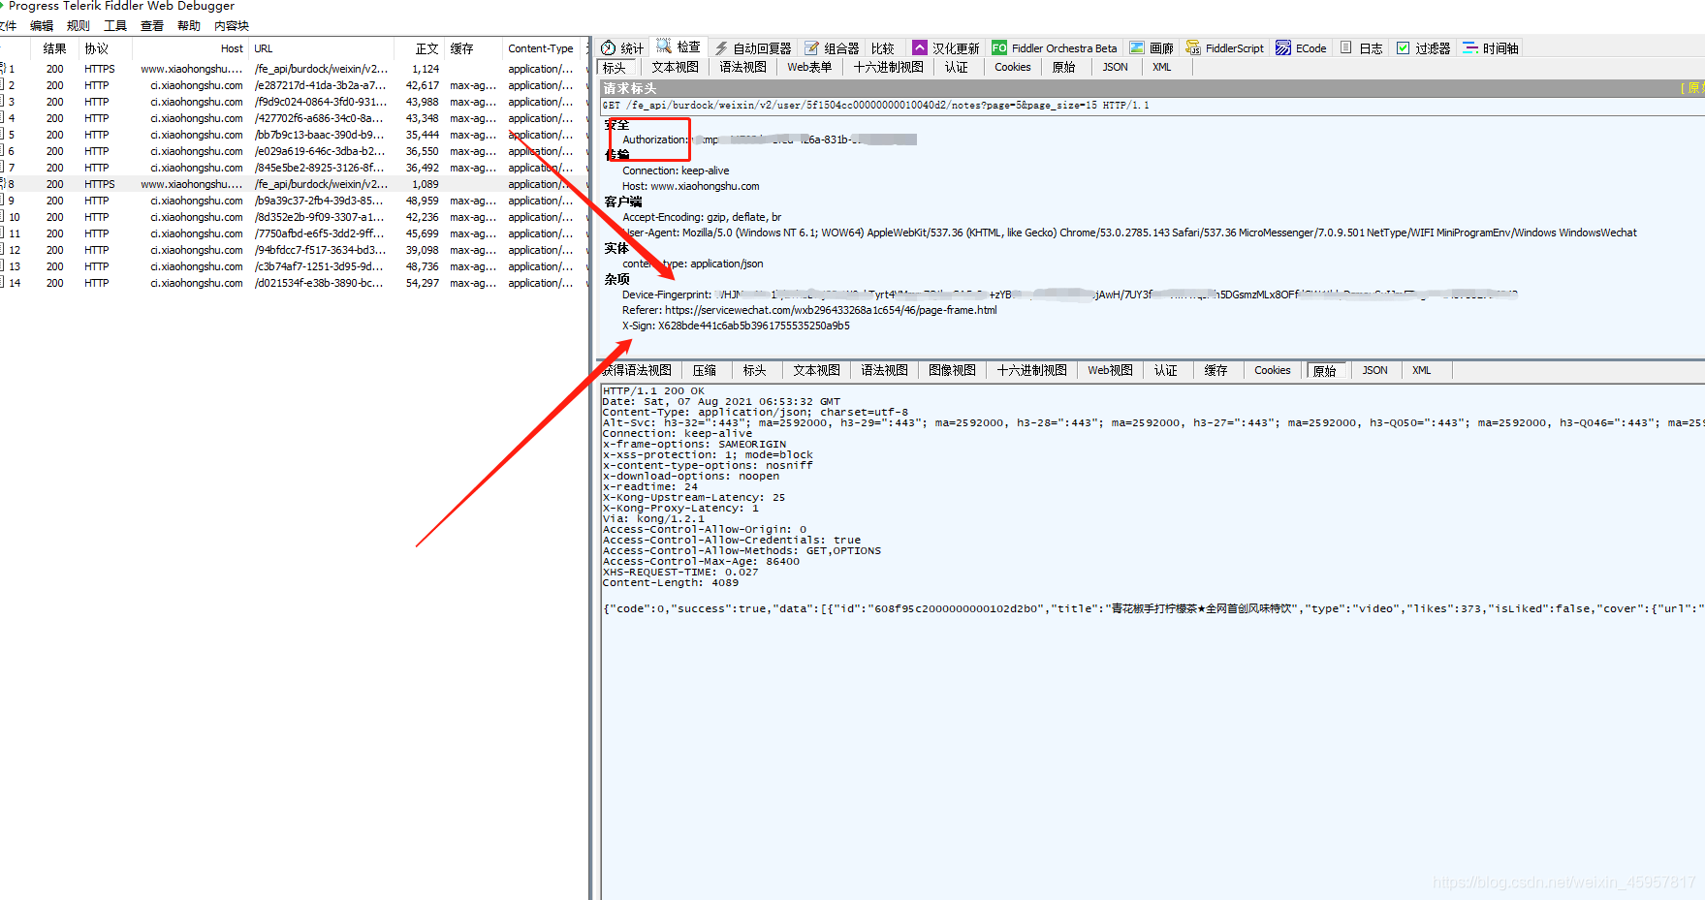The width and height of the screenshot is (1705, 900).
Task: Open response XML tab
Action: [x=1422, y=370]
